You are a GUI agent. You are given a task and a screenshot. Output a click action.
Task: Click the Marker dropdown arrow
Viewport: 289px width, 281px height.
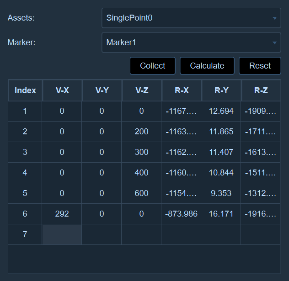point(274,42)
